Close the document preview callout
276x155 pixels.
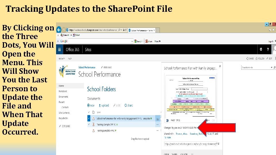(220, 66)
